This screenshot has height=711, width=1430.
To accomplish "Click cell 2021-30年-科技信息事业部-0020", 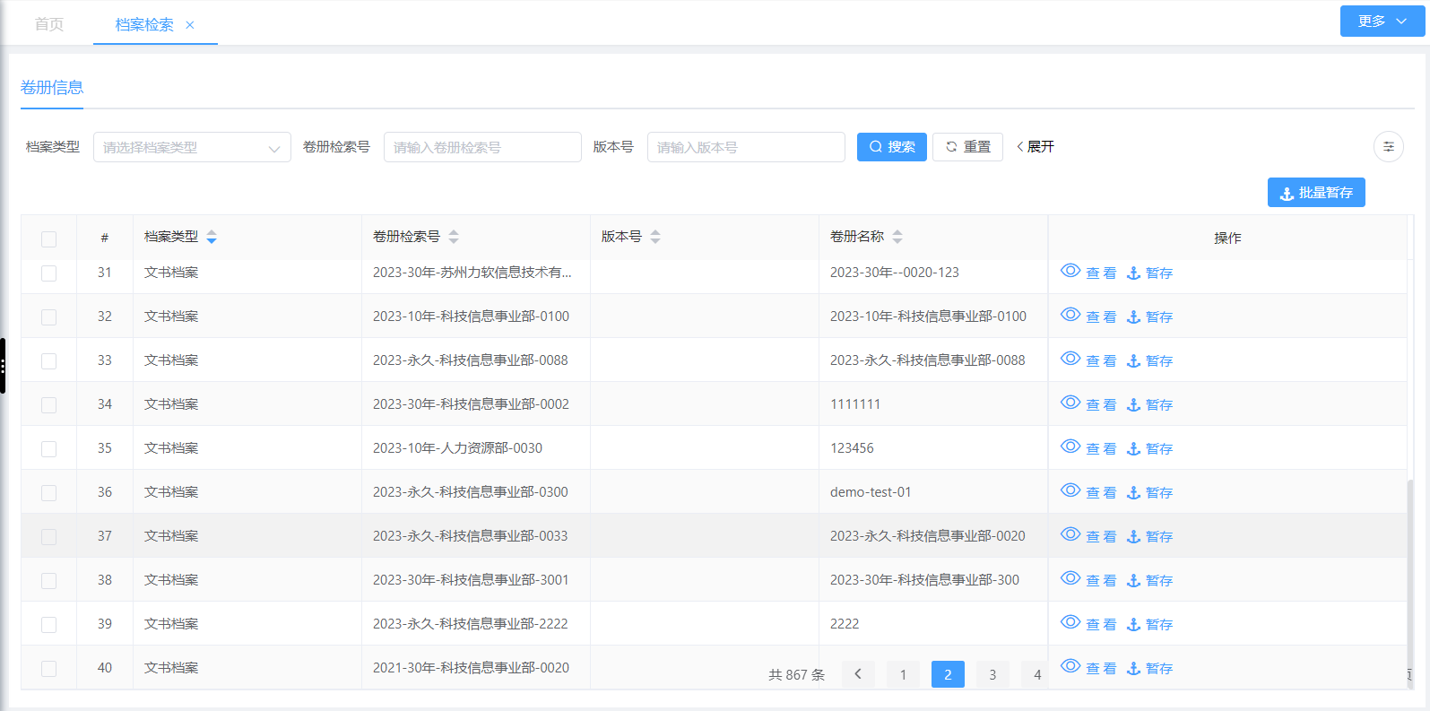I will [471, 668].
